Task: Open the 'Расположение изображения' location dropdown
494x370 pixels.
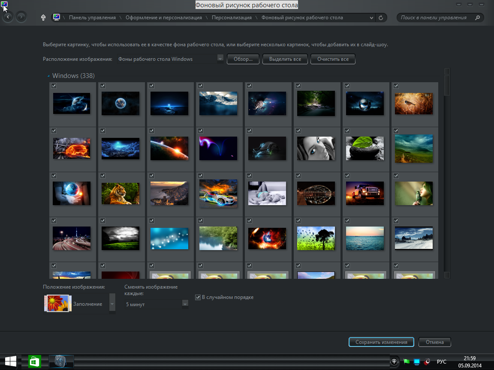Action: tap(220, 59)
